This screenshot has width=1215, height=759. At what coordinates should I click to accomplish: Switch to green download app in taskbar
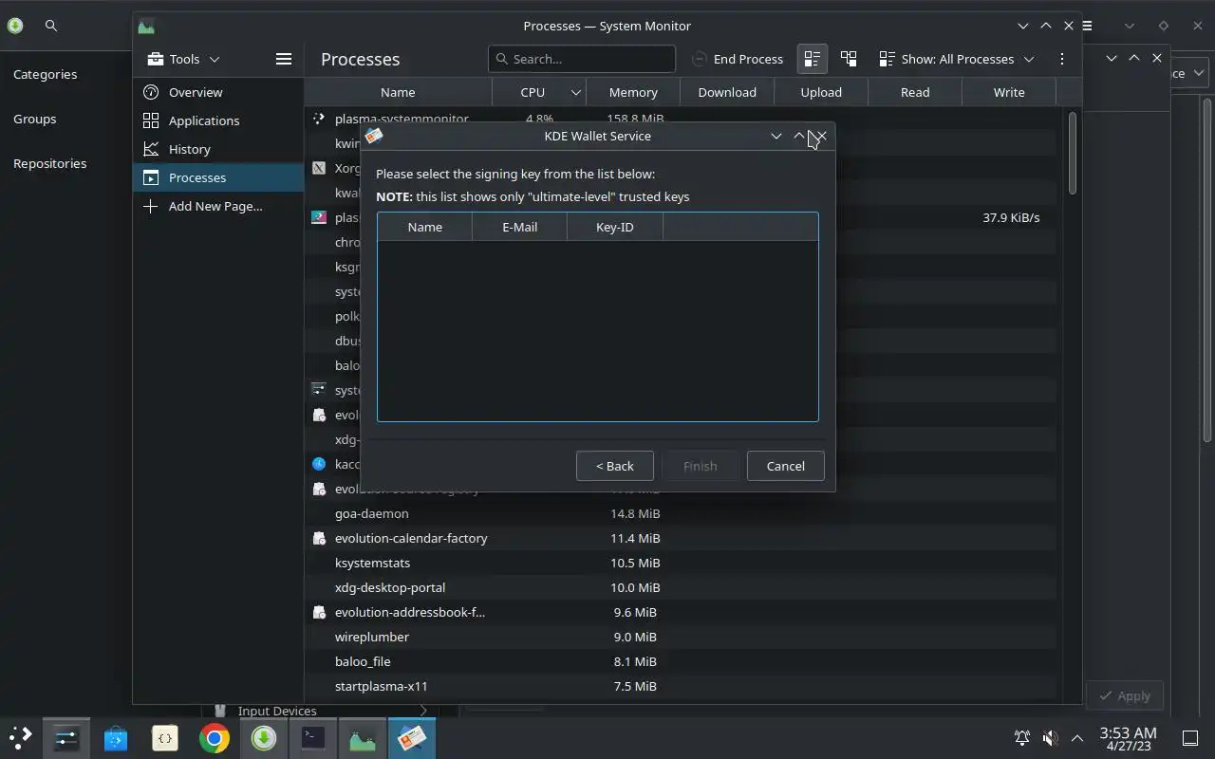(x=264, y=737)
